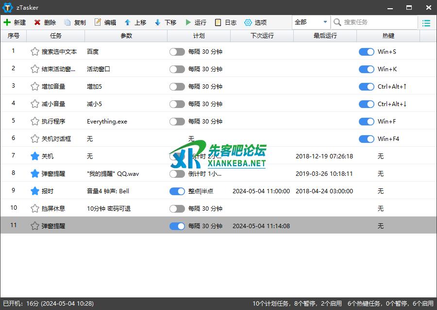Sort by 下次运行 column header

262,36
